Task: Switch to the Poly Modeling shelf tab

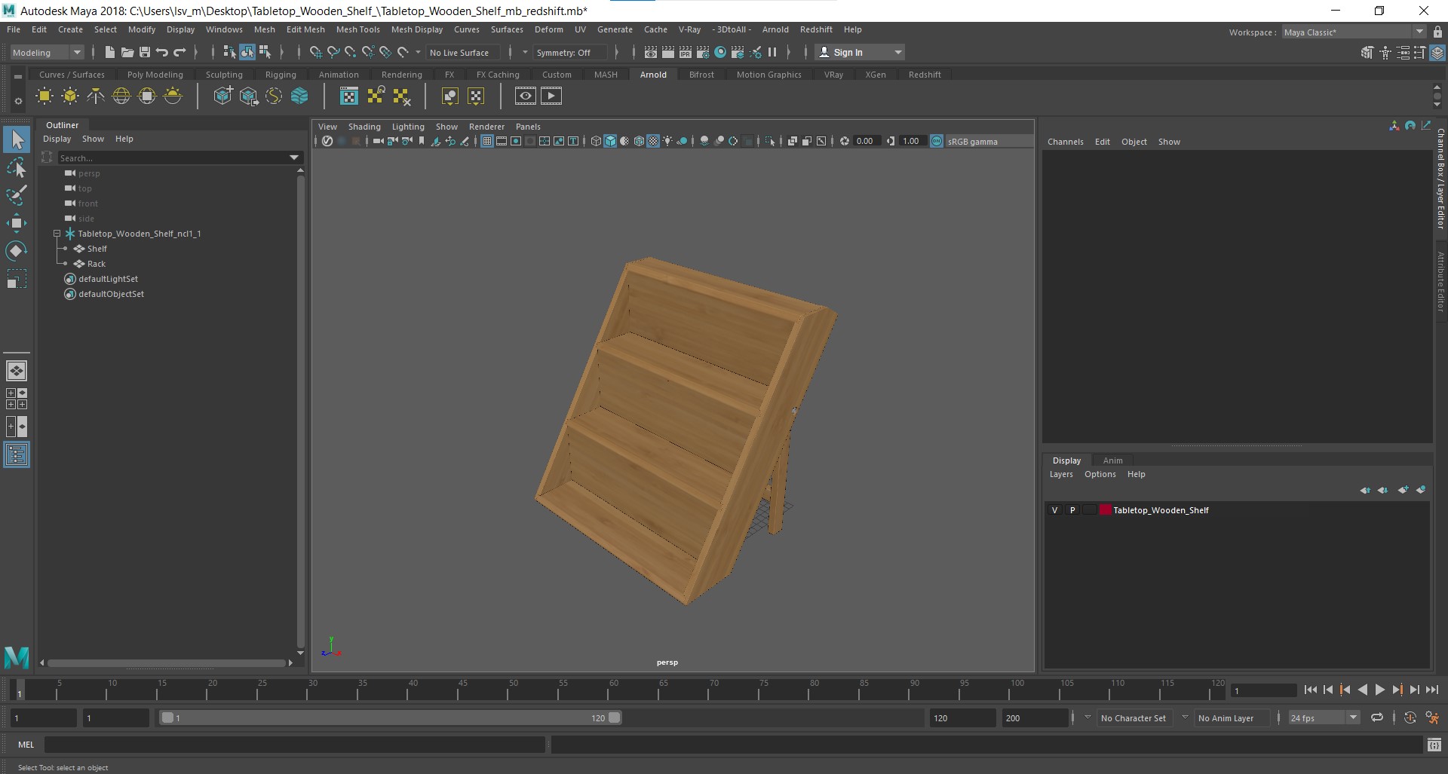Action: [155, 75]
